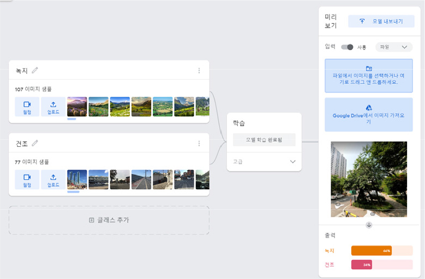Toggle the 입력 input switch
The image size is (425, 279).
point(347,47)
